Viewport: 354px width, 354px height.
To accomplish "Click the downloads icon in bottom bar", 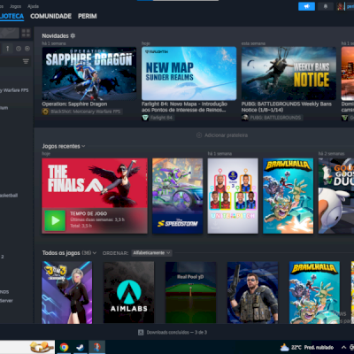I will (141, 332).
